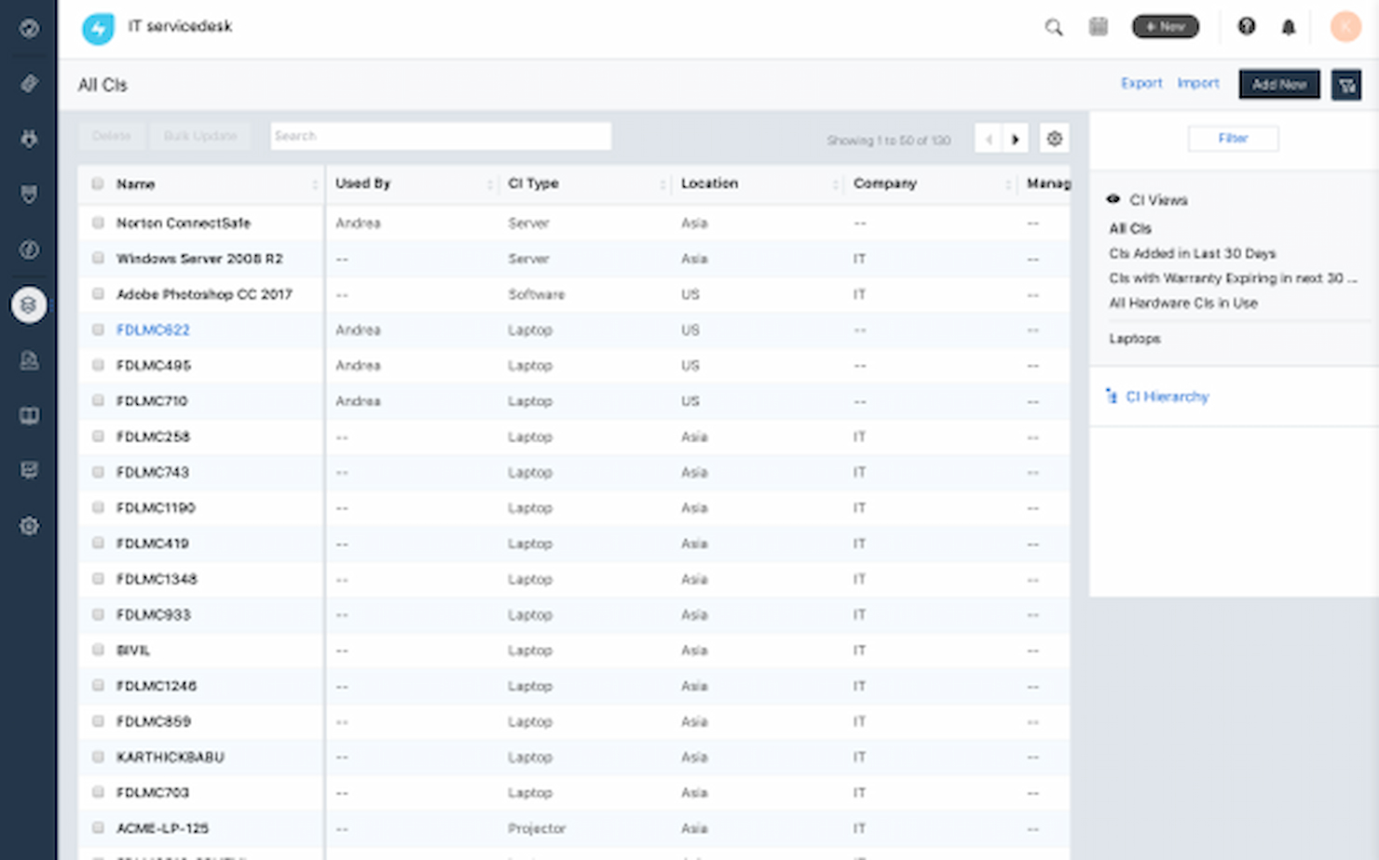Open the notifications bell icon
Viewport: 1379px width, 860px height.
pos(1289,27)
